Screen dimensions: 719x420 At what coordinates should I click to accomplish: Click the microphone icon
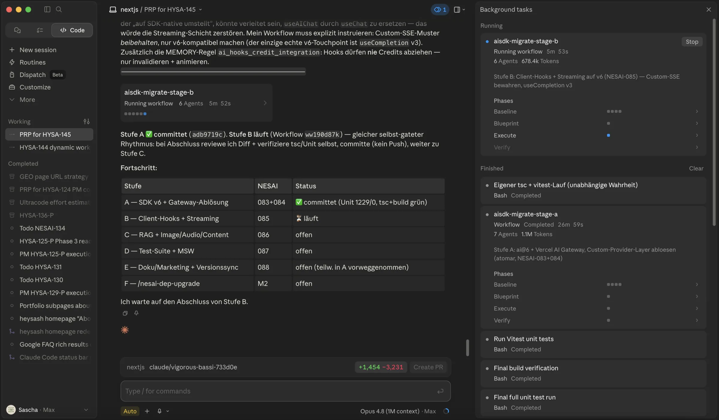point(159,411)
